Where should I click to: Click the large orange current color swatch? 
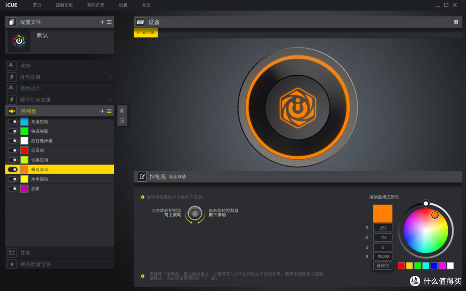coord(382,213)
